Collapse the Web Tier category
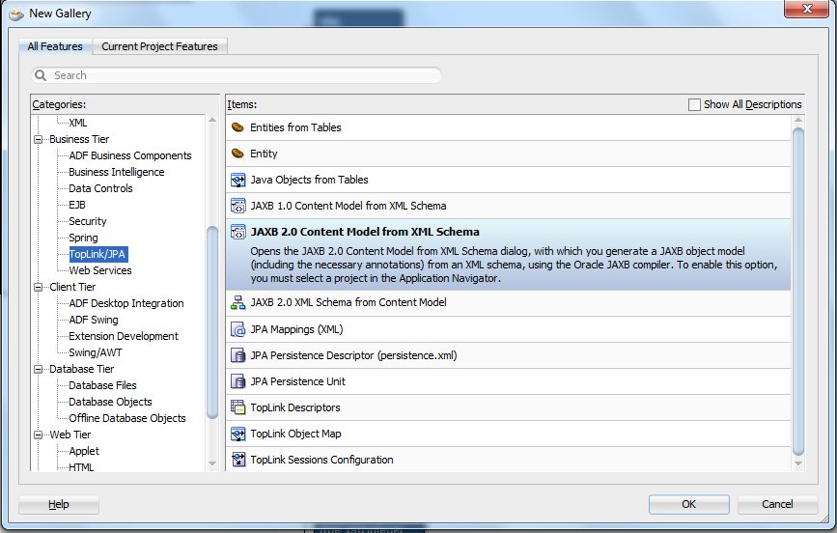This screenshot has width=837, height=533. tap(39, 435)
